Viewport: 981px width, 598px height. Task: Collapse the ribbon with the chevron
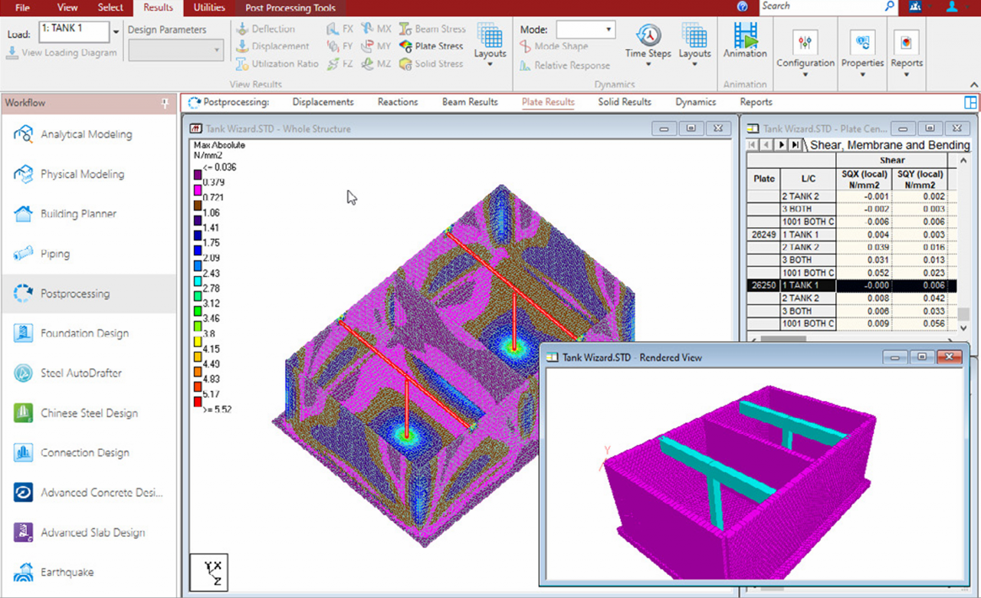[974, 84]
